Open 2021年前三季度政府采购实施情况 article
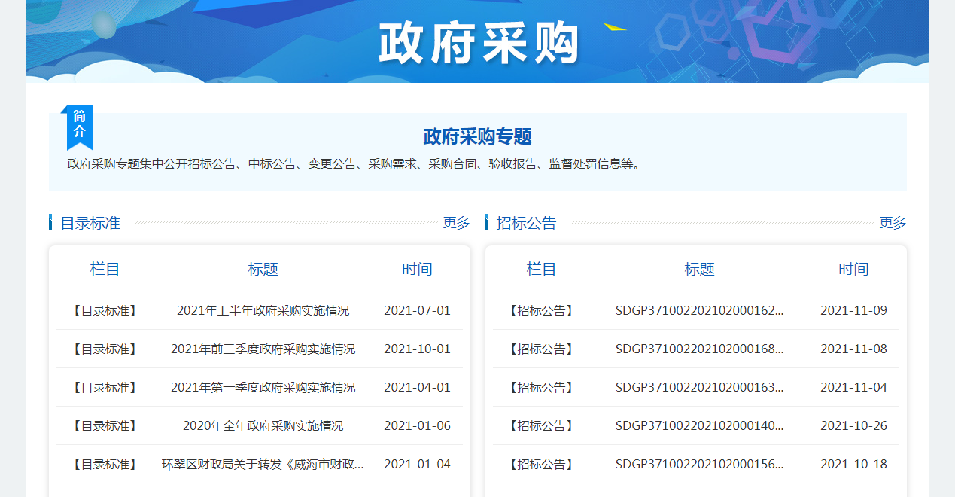The height and width of the screenshot is (497, 955). point(263,349)
